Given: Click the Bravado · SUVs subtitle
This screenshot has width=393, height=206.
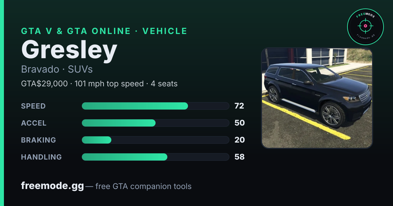Looking at the screenshot, I should click(x=57, y=69).
